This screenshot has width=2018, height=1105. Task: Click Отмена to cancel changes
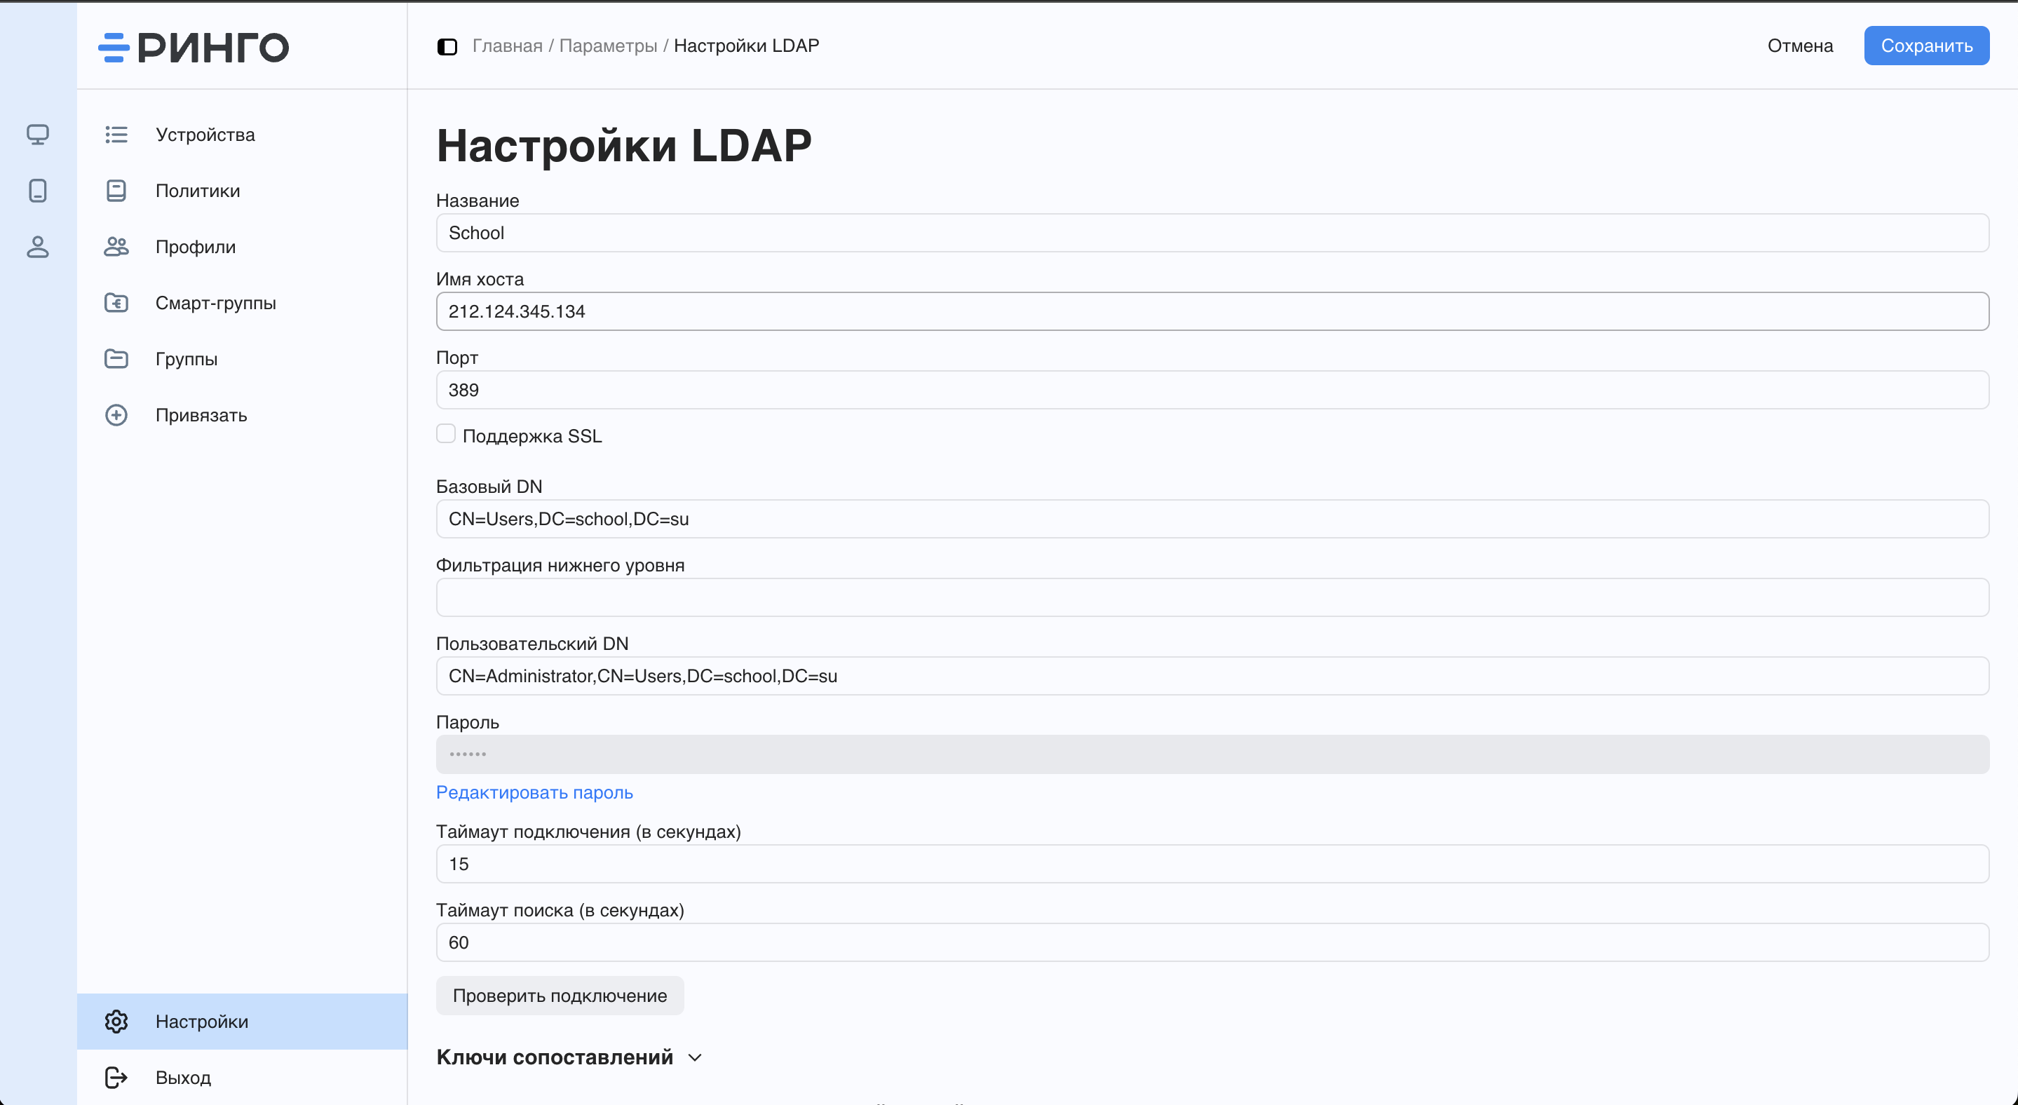tap(1799, 46)
